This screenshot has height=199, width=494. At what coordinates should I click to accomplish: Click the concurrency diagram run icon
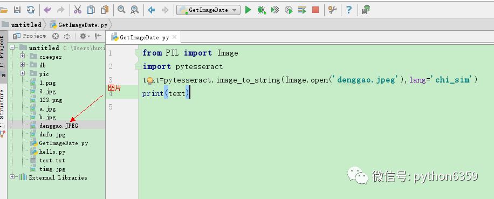point(302,10)
